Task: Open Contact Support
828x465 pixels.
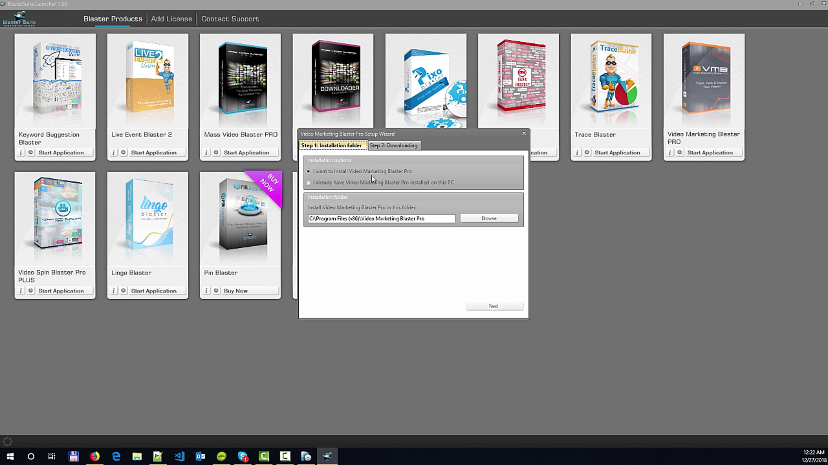Action: point(230,19)
